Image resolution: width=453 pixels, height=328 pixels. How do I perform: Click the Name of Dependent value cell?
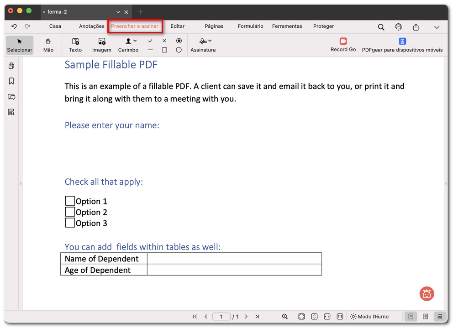point(234,258)
